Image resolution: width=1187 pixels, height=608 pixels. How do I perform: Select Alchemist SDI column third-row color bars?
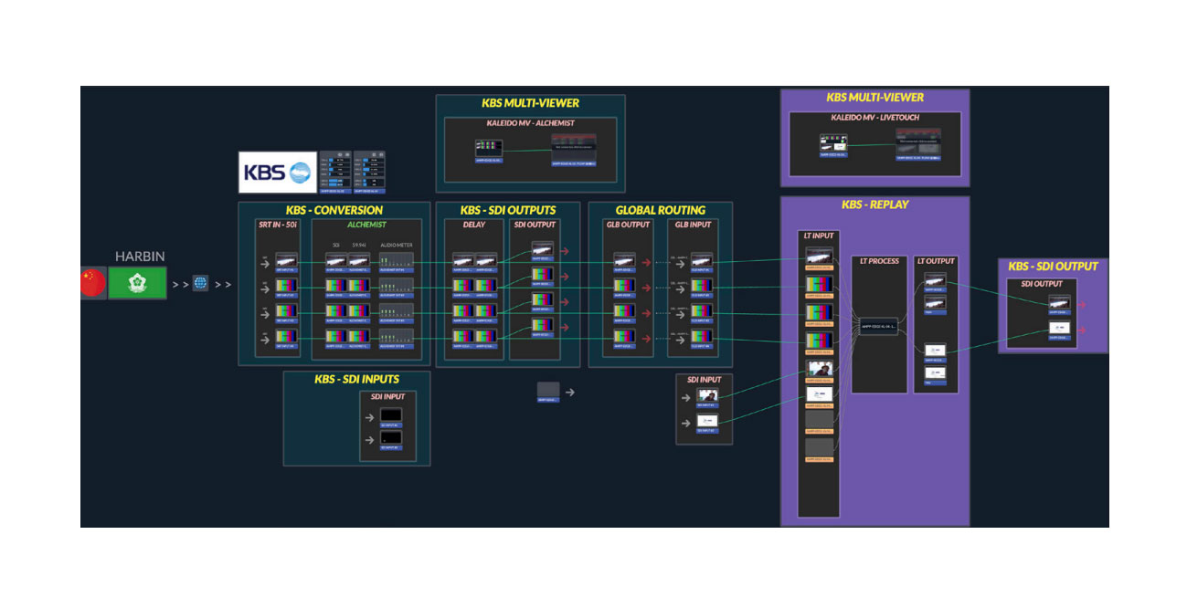pos(335,310)
